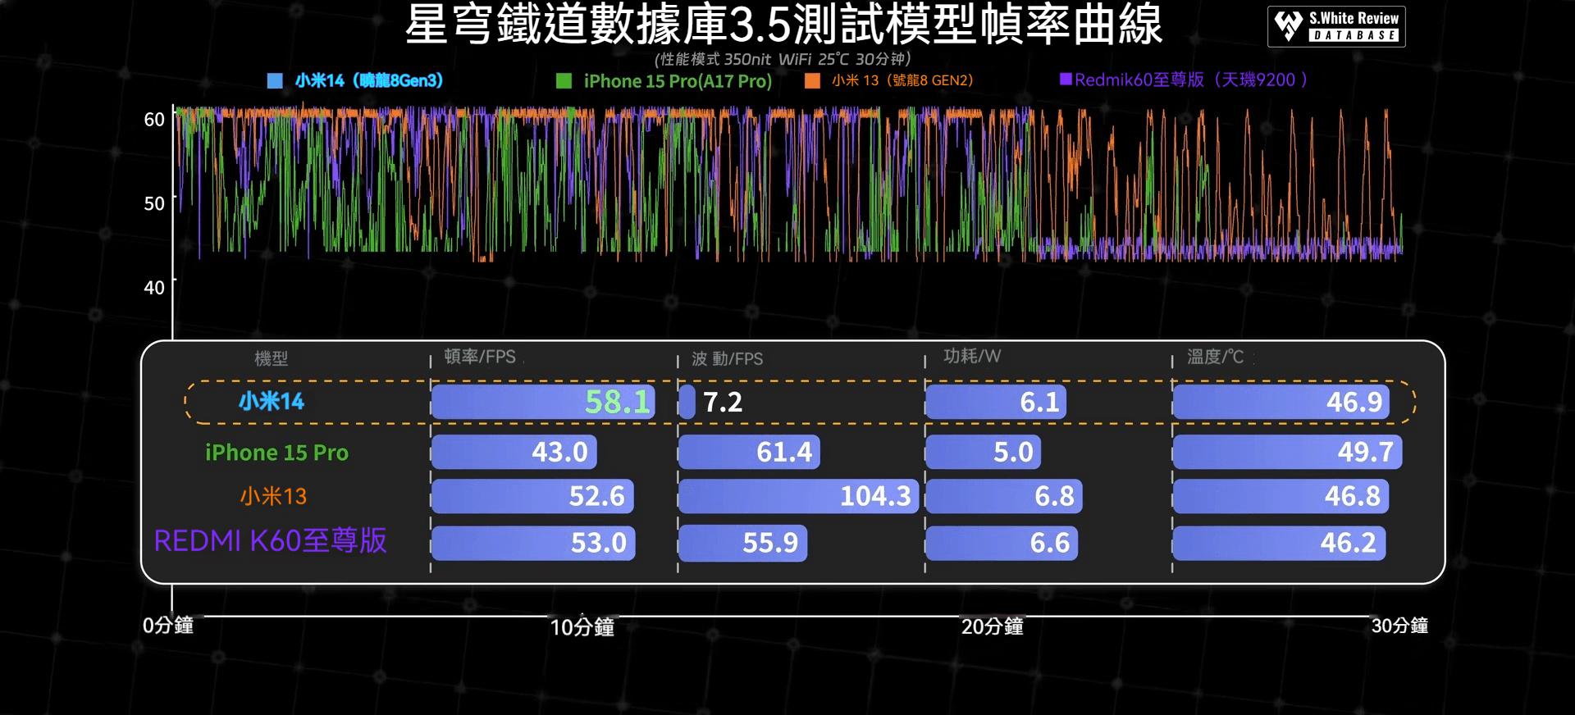Click the 46.9 temperature bar for 小米14
This screenshot has height=715, width=1575.
point(1282,402)
